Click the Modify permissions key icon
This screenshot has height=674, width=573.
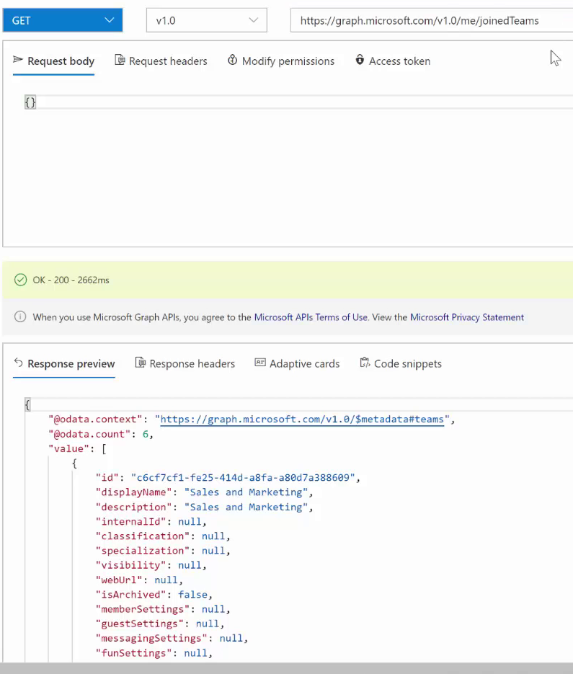(232, 60)
